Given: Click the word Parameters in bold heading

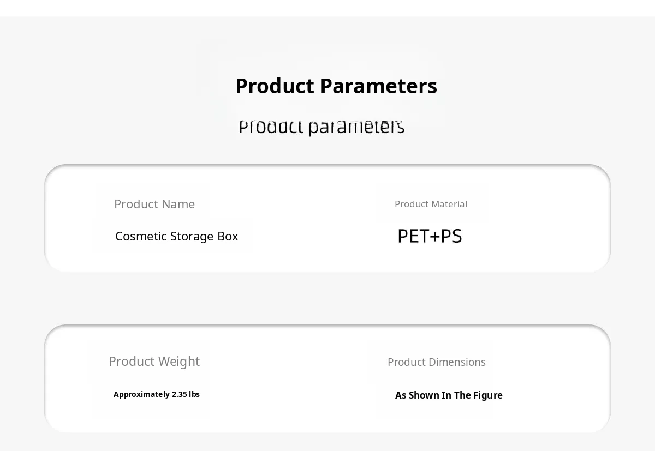Looking at the screenshot, I should [378, 86].
